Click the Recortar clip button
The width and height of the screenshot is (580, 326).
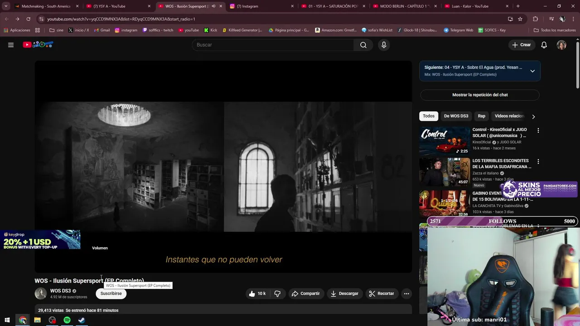pos(382,293)
